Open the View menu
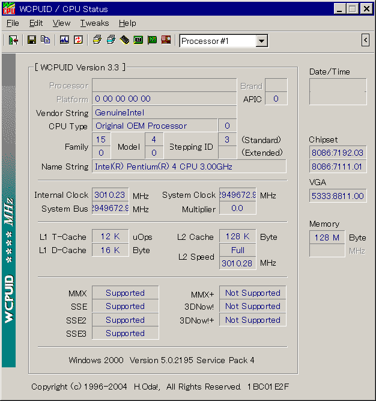This screenshot has width=376, height=401. (x=61, y=23)
